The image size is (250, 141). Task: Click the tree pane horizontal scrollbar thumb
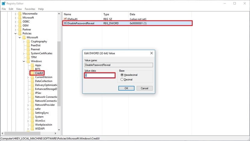[x=22, y=133]
